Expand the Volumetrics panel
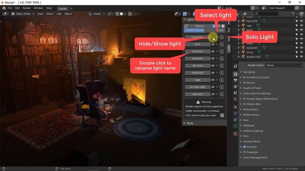The width and height of the screenshot is (305, 171). (251, 109)
